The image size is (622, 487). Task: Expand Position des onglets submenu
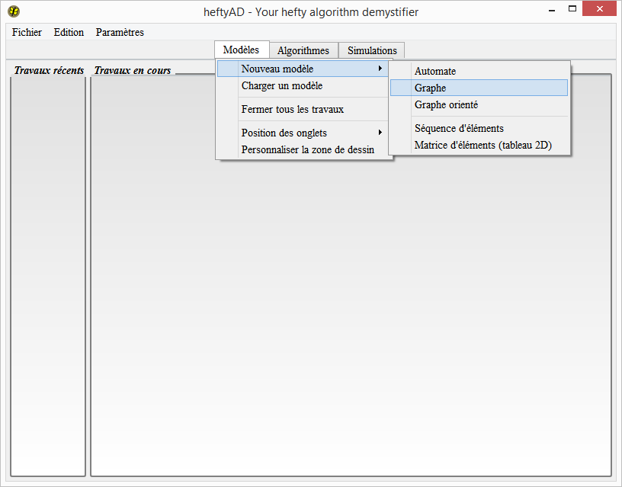coord(303,133)
